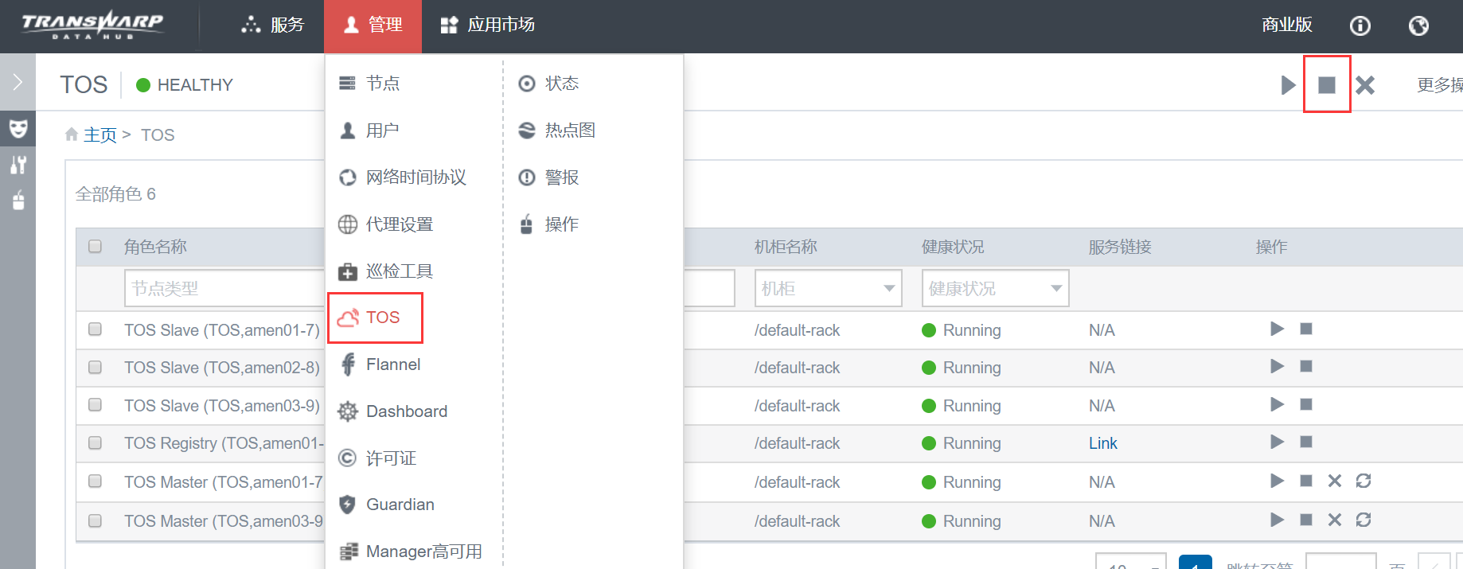This screenshot has height=569, width=1463.
Task: Open the Link for TOS Registry
Action: click(x=1102, y=443)
